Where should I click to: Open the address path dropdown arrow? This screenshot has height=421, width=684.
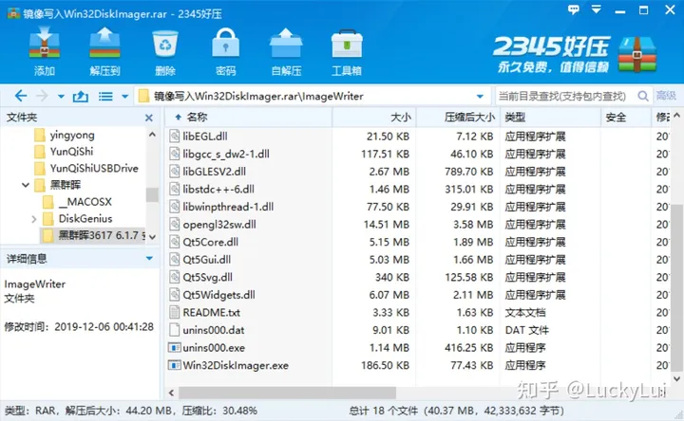pos(480,96)
